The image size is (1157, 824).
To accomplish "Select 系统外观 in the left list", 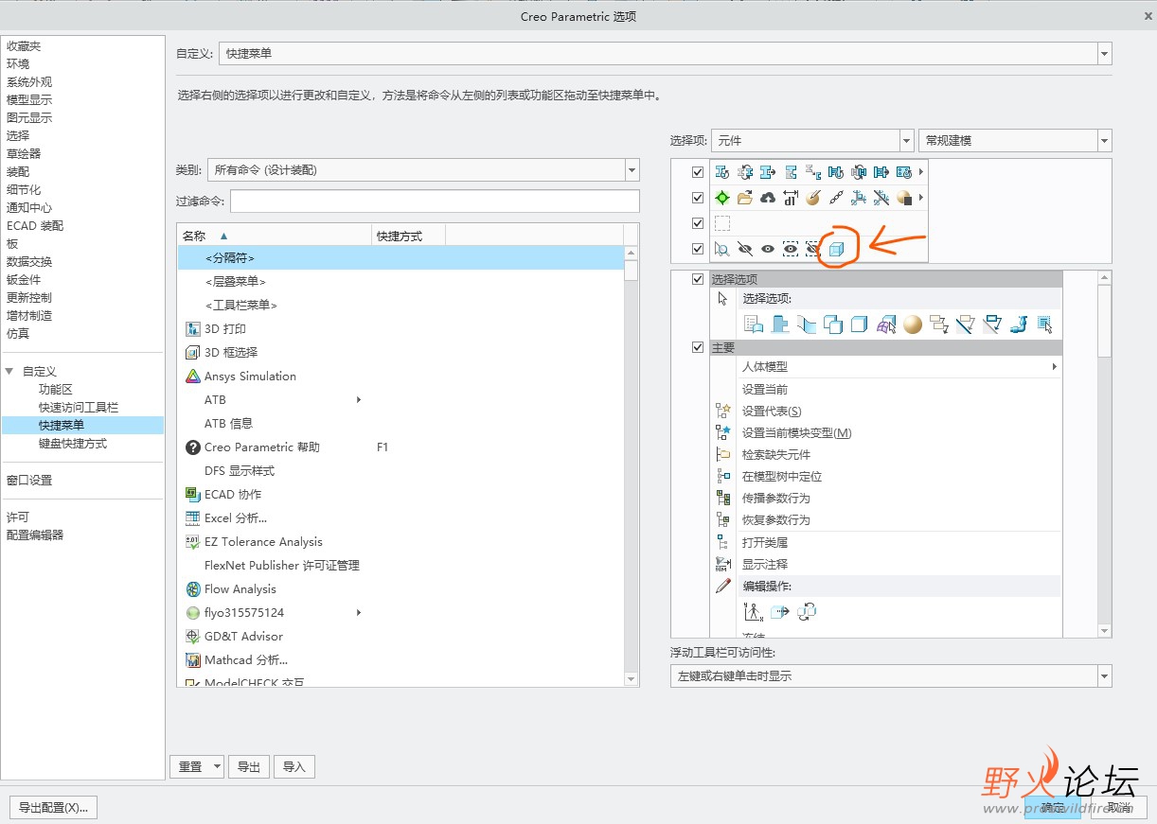I will coord(29,82).
